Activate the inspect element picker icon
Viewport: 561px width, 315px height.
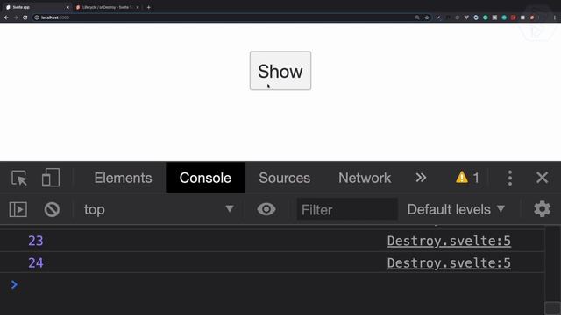(19, 178)
